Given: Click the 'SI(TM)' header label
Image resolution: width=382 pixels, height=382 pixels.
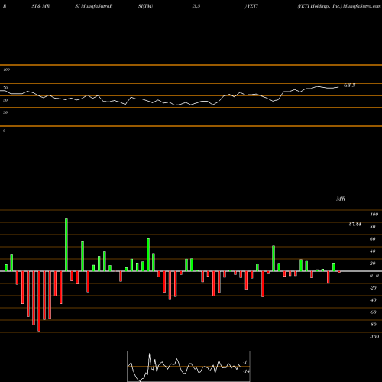Looking at the screenshot, I should coord(145,6).
